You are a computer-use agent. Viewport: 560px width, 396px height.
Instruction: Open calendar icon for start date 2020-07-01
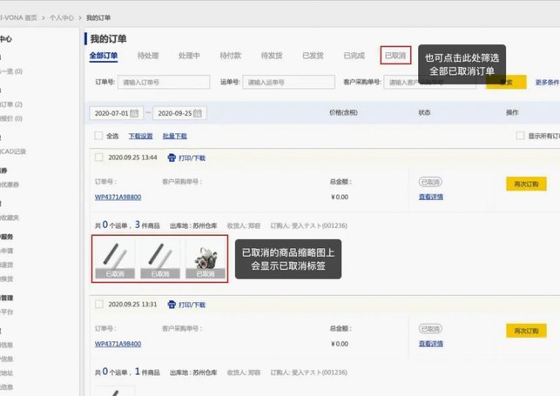(x=134, y=113)
